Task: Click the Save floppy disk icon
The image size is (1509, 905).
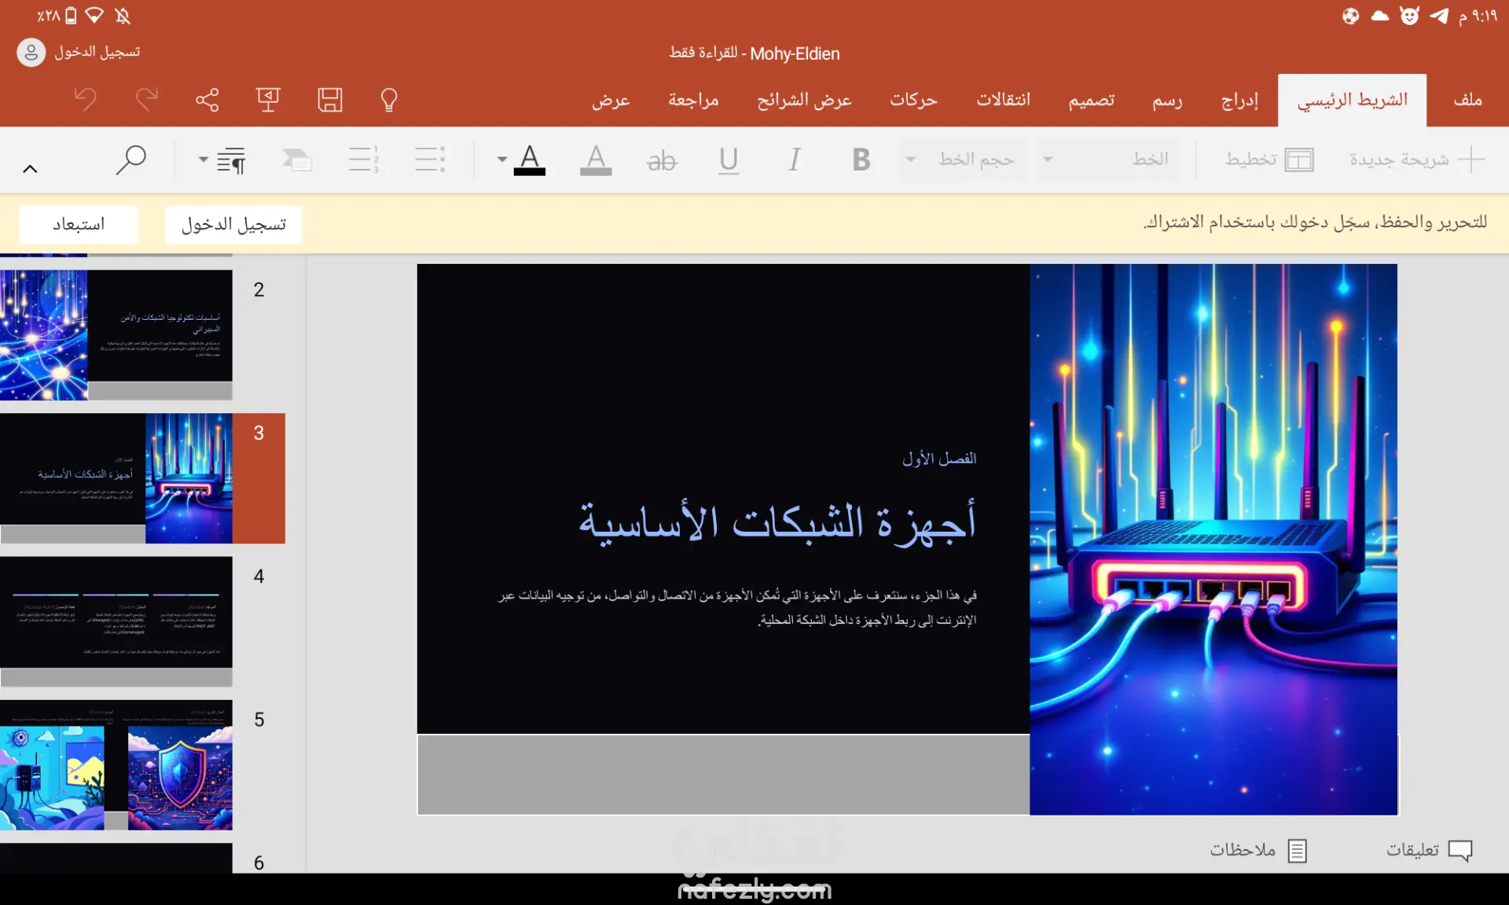Action: pos(329,100)
